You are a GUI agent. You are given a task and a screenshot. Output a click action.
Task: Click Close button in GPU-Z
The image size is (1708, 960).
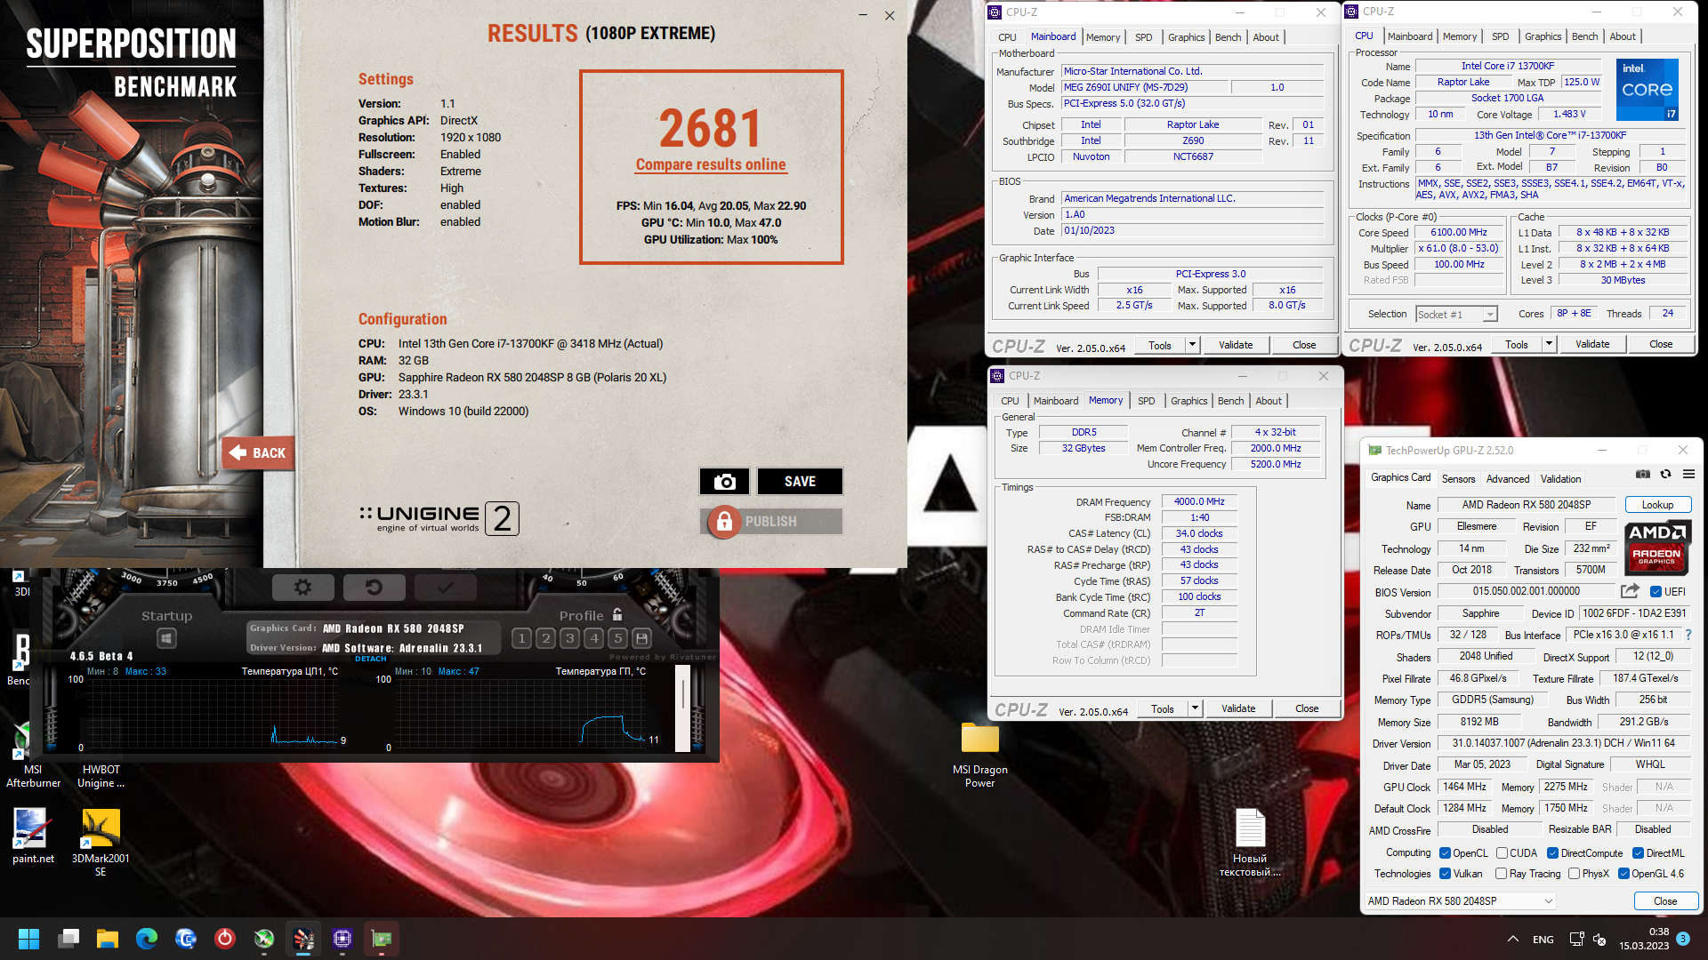(x=1665, y=901)
